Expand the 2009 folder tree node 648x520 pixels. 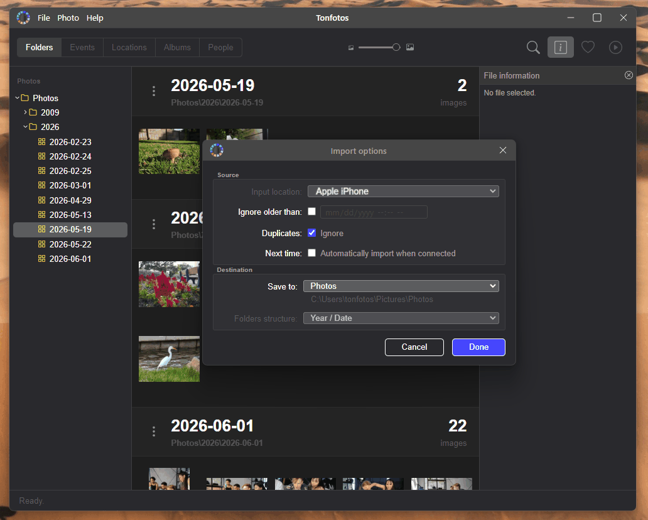click(x=25, y=112)
